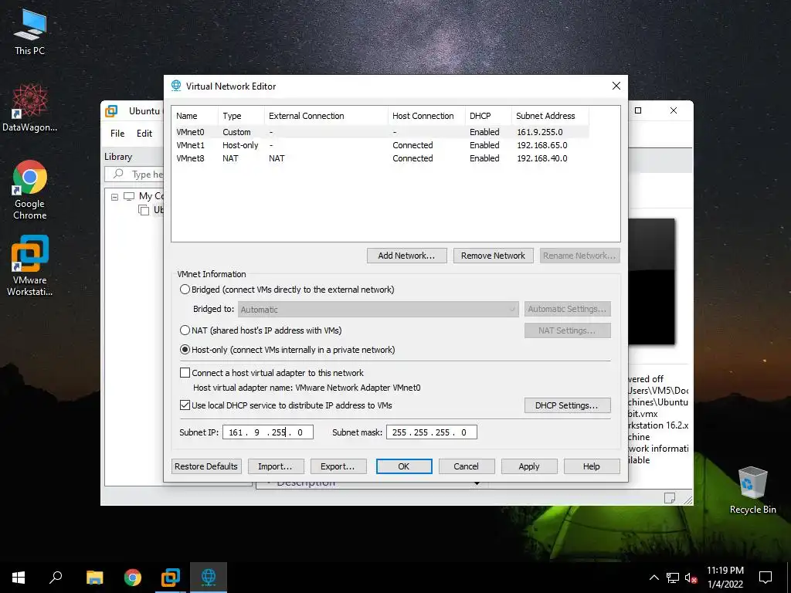Open DHCP Settings
This screenshot has width=791, height=593.
pyautogui.click(x=567, y=405)
